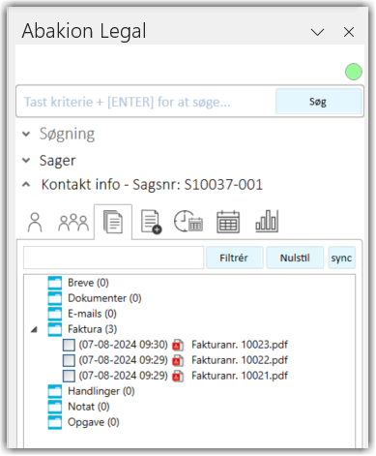The image size is (376, 456).
Task: Check the box for Fakturanr. 10023.pdf
Action: tap(69, 345)
